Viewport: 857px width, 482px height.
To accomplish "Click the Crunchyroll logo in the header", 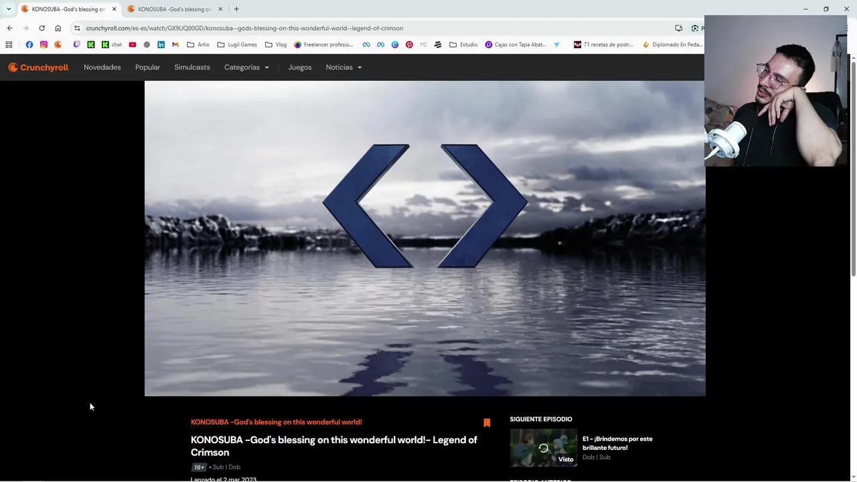I will (x=38, y=67).
